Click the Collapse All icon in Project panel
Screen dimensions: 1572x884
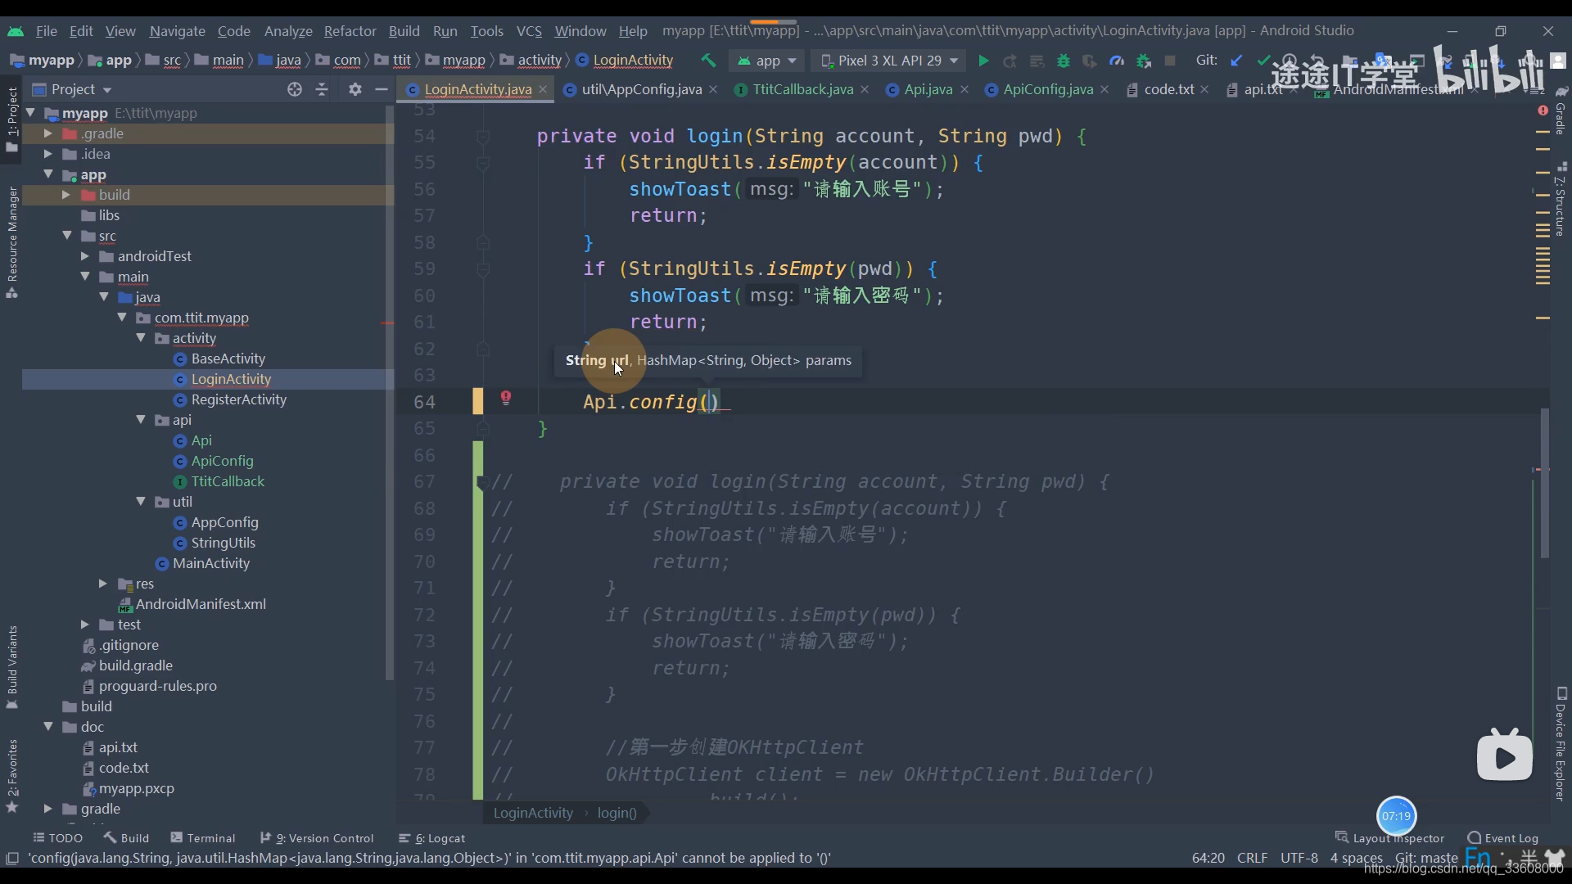(x=322, y=89)
